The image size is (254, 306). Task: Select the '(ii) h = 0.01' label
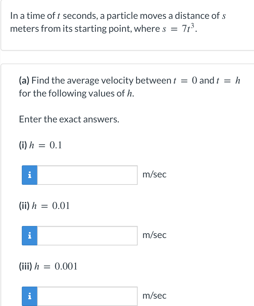[x=44, y=206]
